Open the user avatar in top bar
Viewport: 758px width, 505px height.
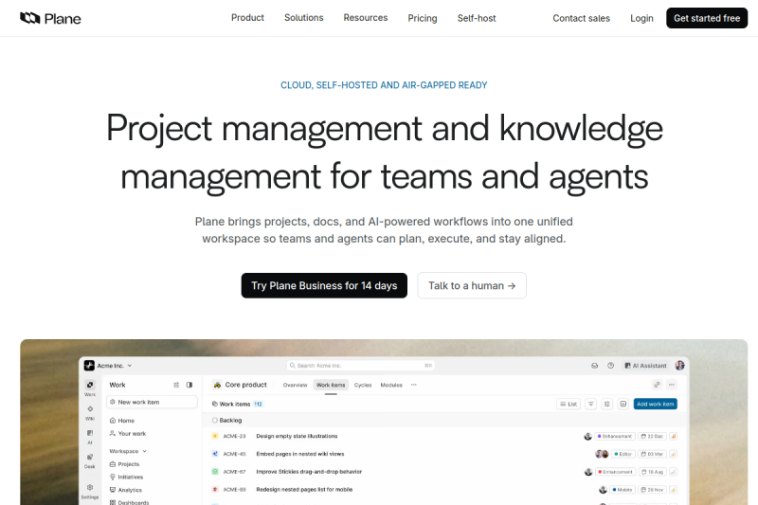(679, 366)
